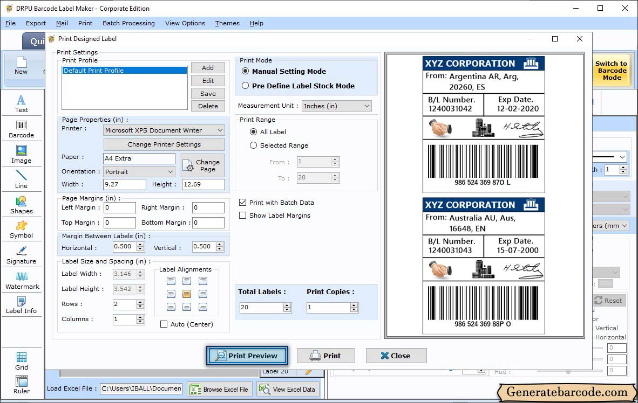
Task: Select the Symbol tool in sidebar
Action: point(21,230)
